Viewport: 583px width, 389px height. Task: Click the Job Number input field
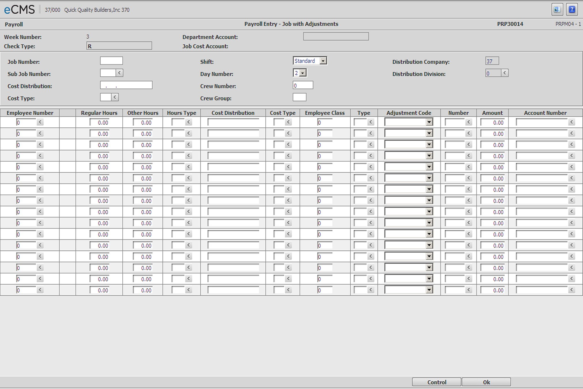[x=111, y=61]
